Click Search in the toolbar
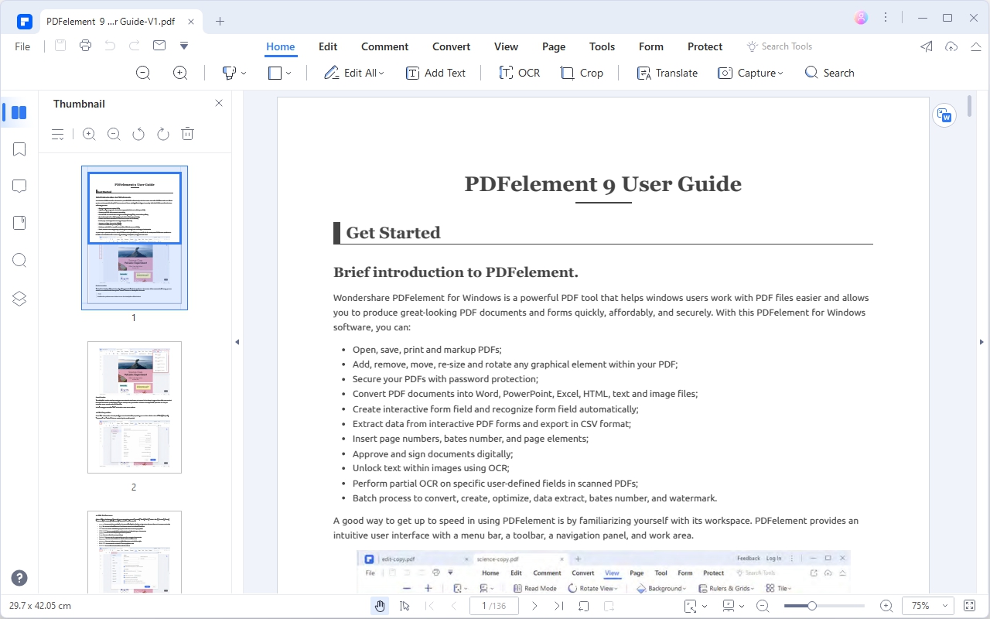 [x=829, y=73]
